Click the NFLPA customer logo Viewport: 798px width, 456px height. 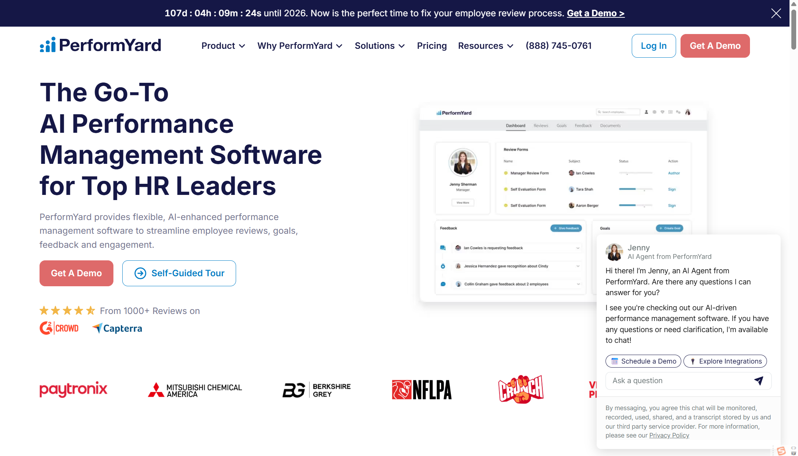(422, 389)
